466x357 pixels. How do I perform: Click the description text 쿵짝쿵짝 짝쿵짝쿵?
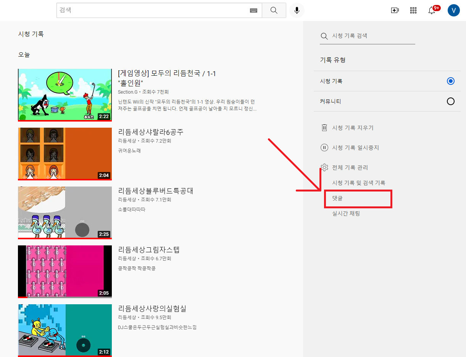point(137,268)
